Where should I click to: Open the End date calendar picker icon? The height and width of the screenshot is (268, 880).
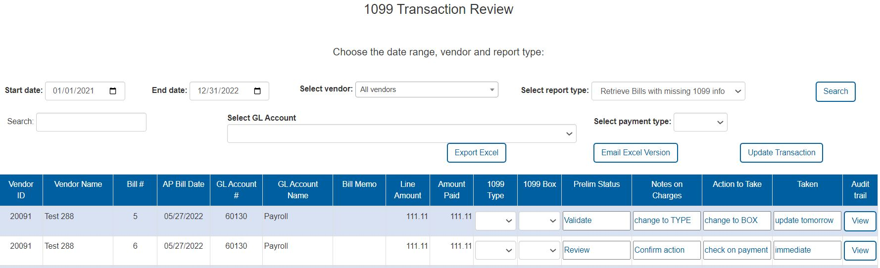click(257, 91)
